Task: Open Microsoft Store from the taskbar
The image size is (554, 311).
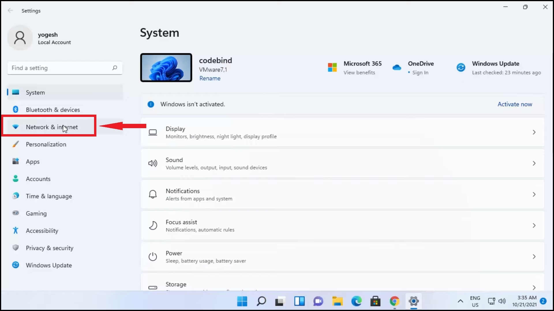Action: [x=375, y=301]
